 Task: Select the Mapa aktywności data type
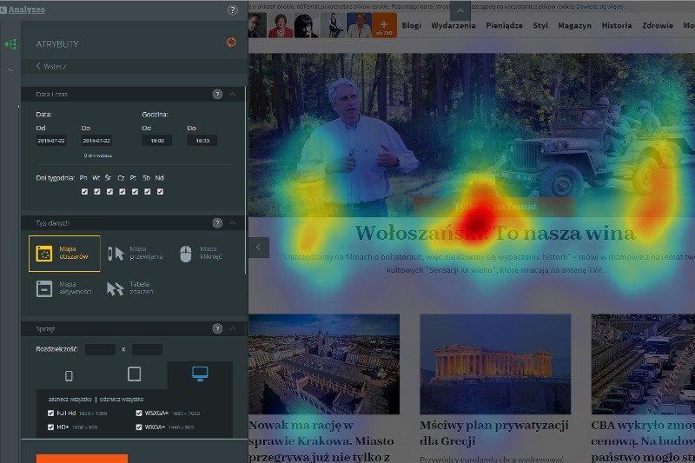point(63,288)
